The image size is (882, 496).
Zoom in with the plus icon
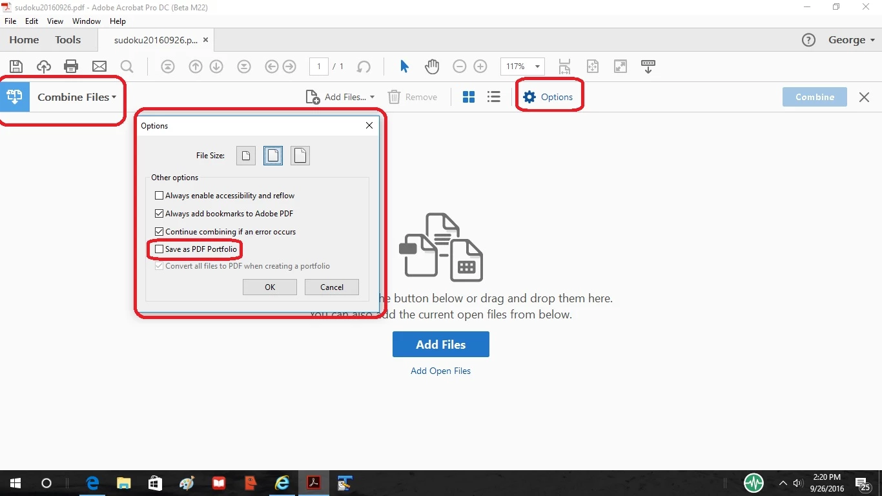pyautogui.click(x=480, y=66)
